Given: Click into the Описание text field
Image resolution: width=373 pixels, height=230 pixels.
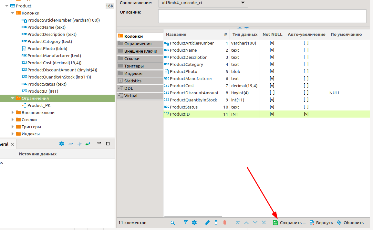Looking at the screenshot, I should click(x=262, y=16).
